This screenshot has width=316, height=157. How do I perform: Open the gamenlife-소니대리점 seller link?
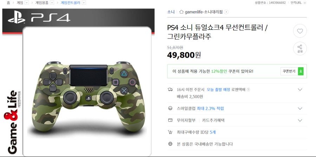(x=204, y=12)
